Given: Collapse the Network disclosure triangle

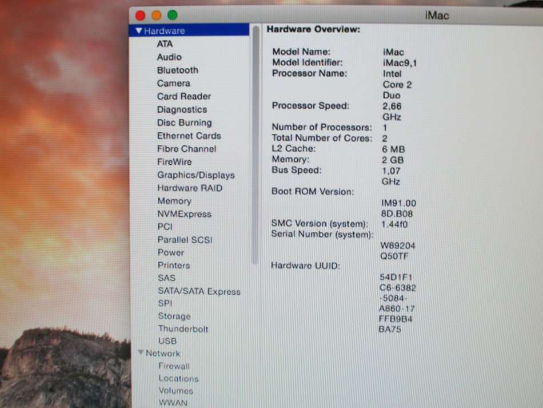Looking at the screenshot, I should [141, 353].
